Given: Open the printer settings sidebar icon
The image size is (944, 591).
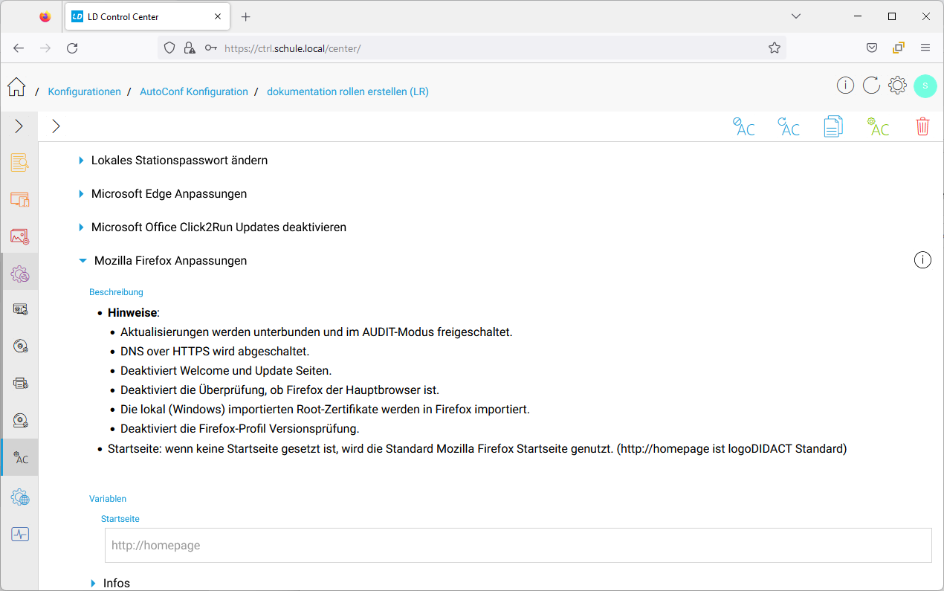Looking at the screenshot, I should tap(20, 384).
